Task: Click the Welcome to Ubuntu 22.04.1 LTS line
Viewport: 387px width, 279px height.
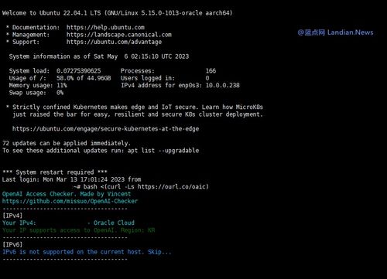Action: tap(118, 13)
